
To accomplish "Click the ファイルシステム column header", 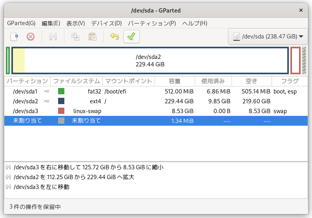I will click(x=77, y=81).
